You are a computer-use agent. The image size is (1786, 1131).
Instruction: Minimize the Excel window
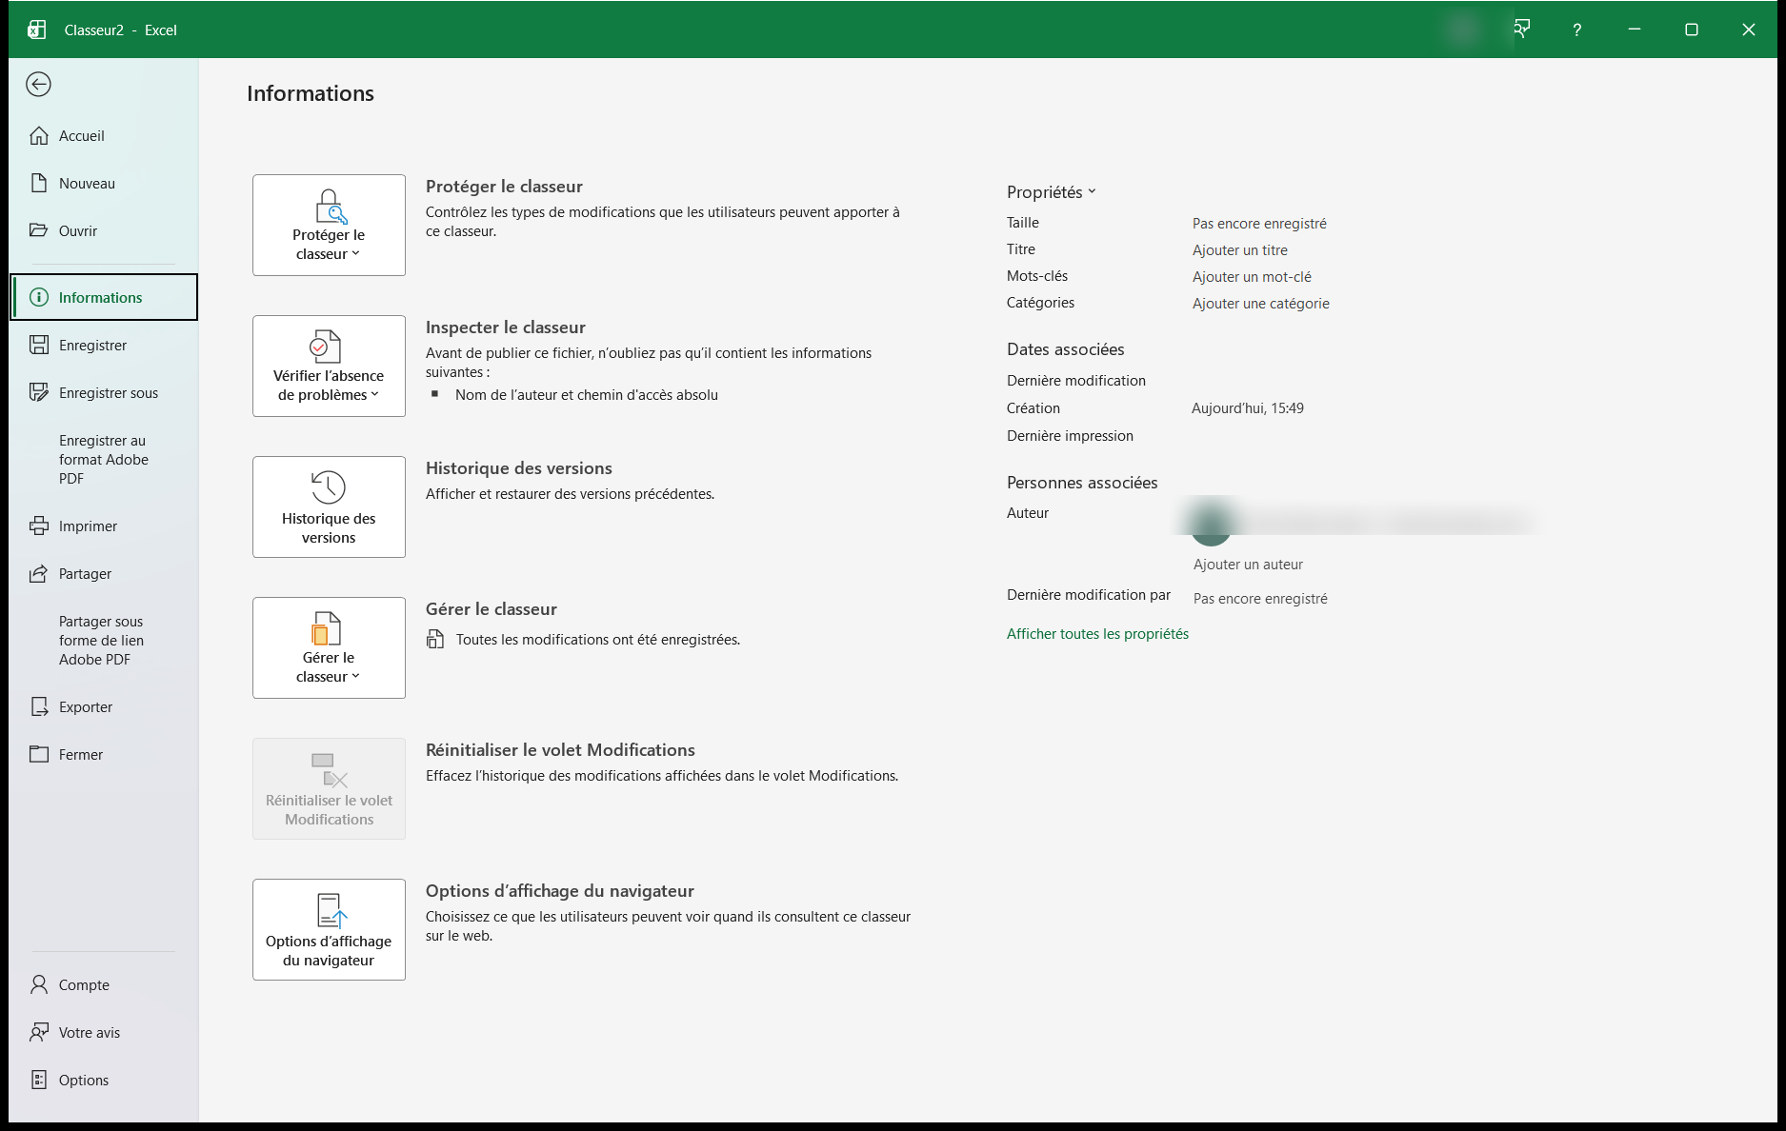coord(1635,30)
